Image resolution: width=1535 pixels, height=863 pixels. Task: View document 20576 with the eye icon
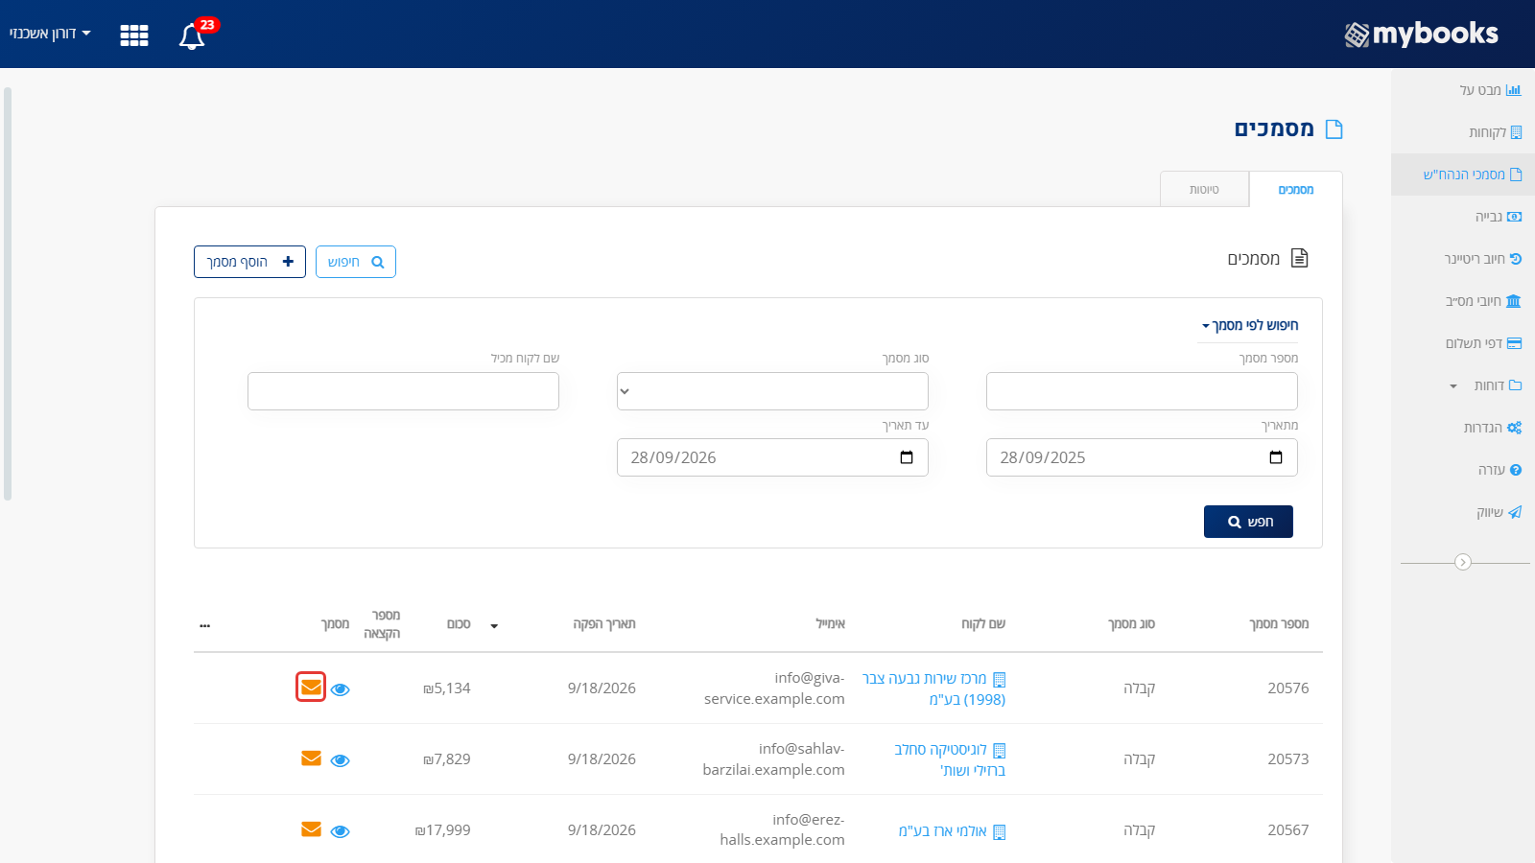coord(341,689)
